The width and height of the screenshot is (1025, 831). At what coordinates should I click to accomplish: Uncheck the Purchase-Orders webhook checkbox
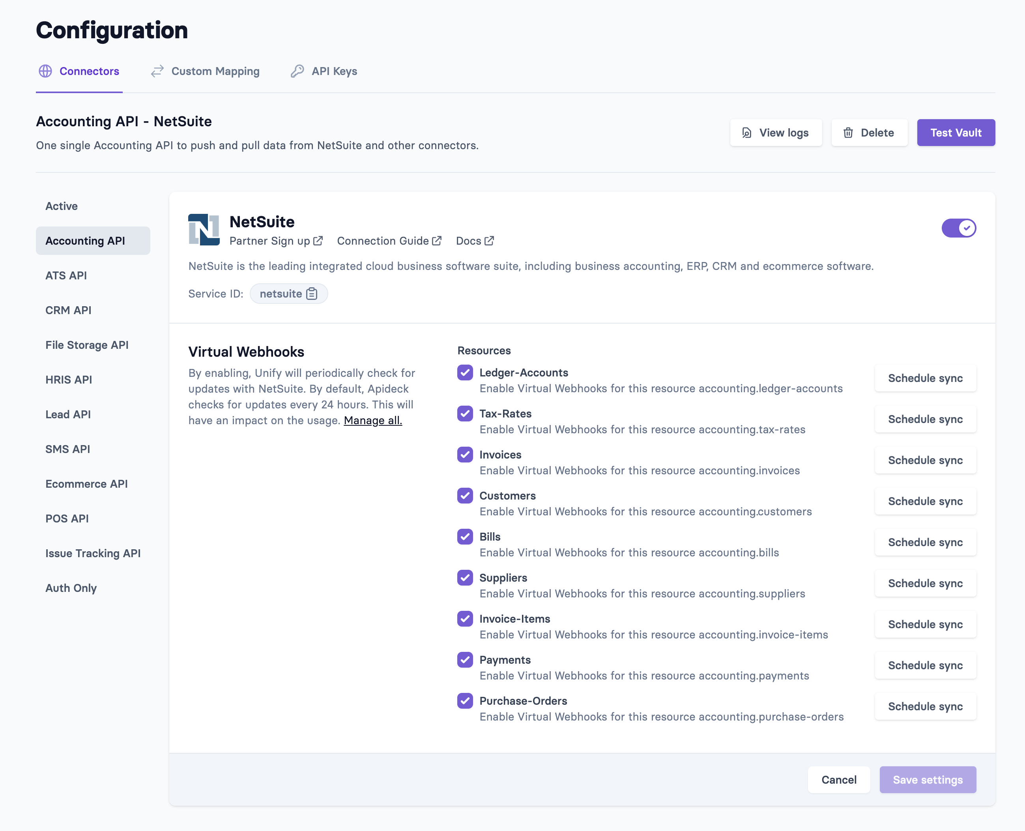(465, 701)
